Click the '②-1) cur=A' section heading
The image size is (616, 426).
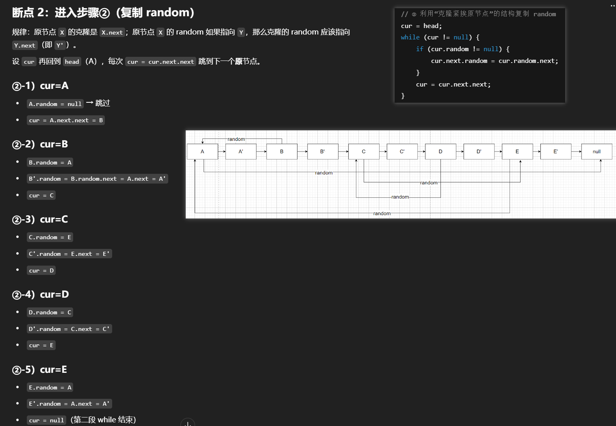(x=40, y=86)
